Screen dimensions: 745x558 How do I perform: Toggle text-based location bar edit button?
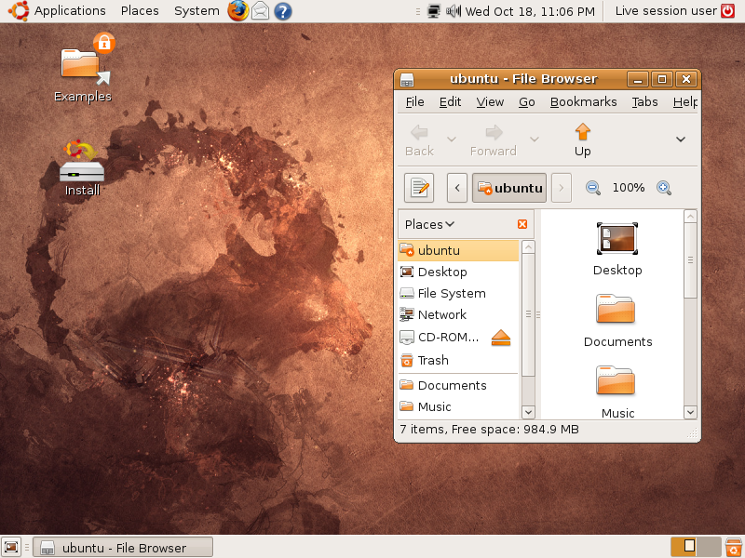[419, 188]
